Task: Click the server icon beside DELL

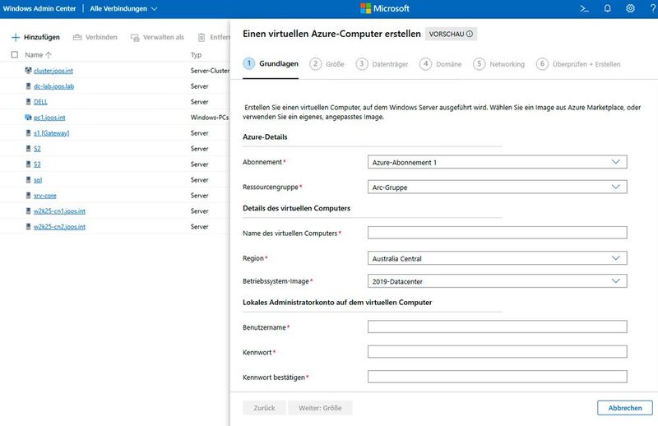Action: [x=28, y=102]
